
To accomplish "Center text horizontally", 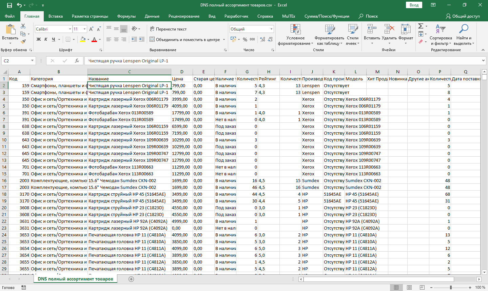I will click(116, 39).
